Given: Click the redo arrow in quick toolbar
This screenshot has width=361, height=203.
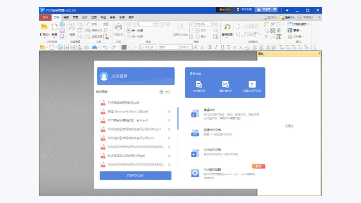Looking at the screenshot, I should 113,47.
